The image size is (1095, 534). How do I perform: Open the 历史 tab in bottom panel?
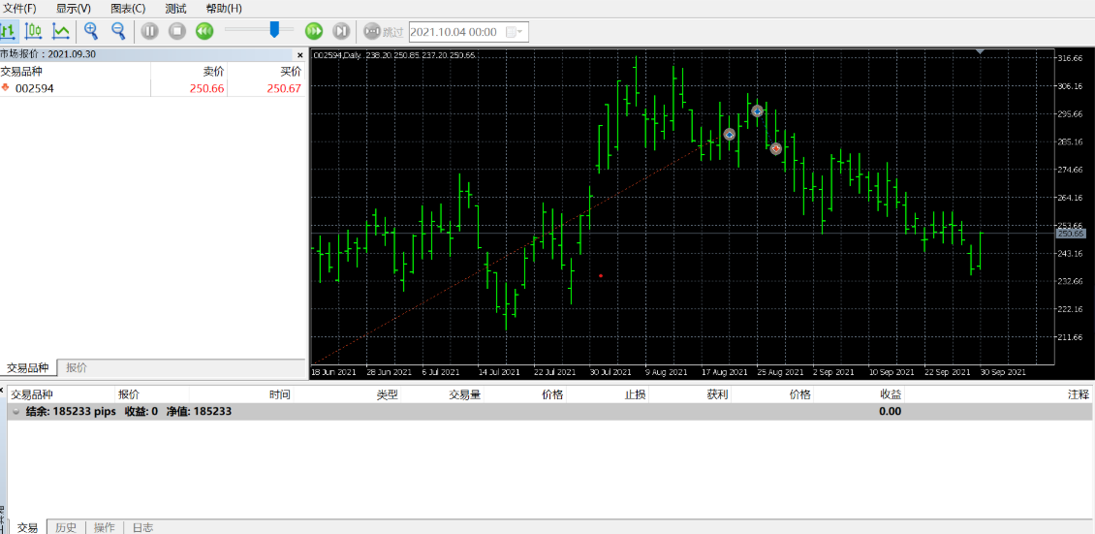66,527
